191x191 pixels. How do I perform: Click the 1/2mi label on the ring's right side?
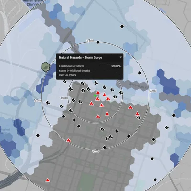coord(153,91)
